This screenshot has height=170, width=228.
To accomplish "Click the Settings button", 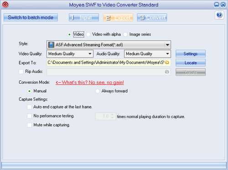I will [x=191, y=54].
